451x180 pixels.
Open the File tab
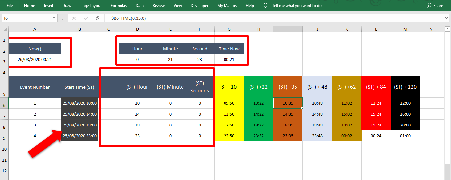tap(10, 6)
